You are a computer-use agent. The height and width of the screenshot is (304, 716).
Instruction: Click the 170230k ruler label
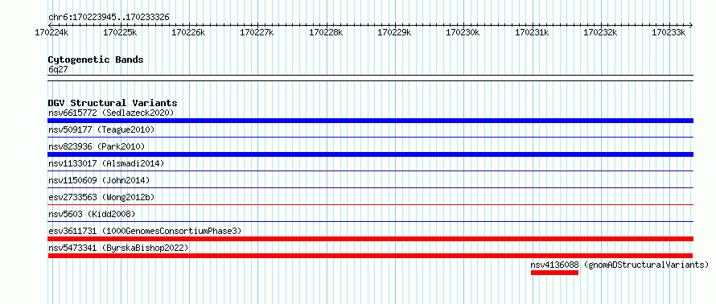pos(463,32)
